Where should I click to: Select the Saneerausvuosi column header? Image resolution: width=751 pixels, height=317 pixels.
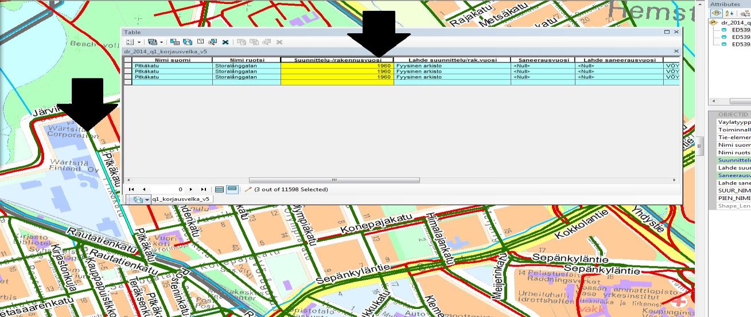click(x=543, y=60)
